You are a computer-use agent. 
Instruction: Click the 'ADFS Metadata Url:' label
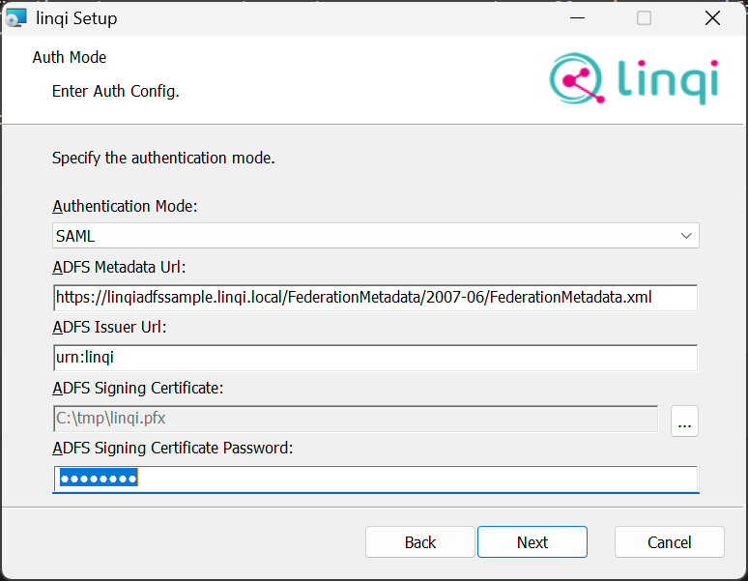[x=119, y=267]
